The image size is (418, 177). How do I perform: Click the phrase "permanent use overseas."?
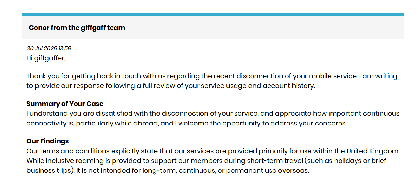(x=268, y=171)
